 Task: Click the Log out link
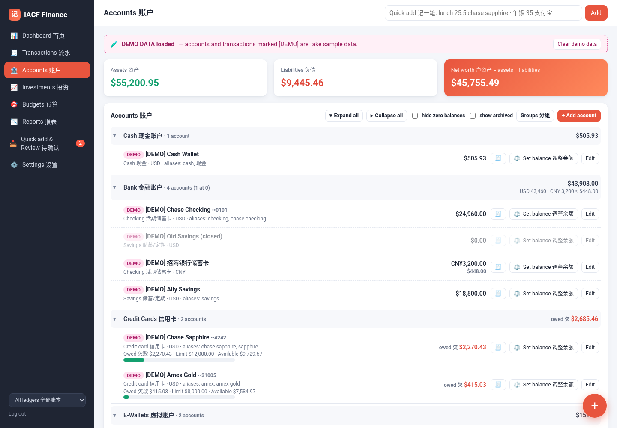[17, 414]
